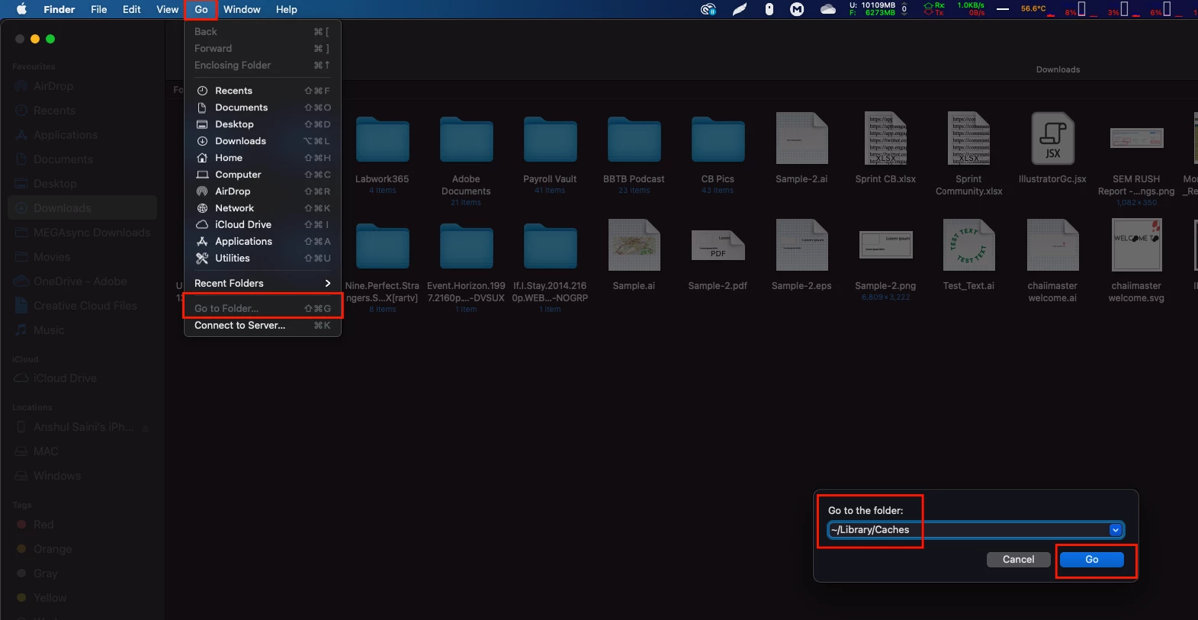This screenshot has height=620, width=1198.
Task: Choose Computer in the Go menu
Action: click(x=262, y=175)
